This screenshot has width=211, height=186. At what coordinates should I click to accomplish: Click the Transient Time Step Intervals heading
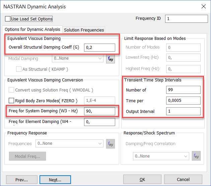153,80
